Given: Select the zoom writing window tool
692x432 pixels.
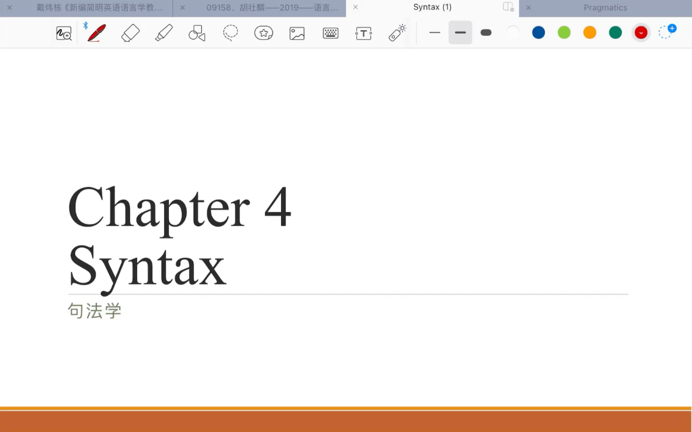Looking at the screenshot, I should pyautogui.click(x=64, y=33).
